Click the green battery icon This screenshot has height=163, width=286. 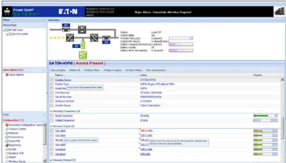pos(83,55)
